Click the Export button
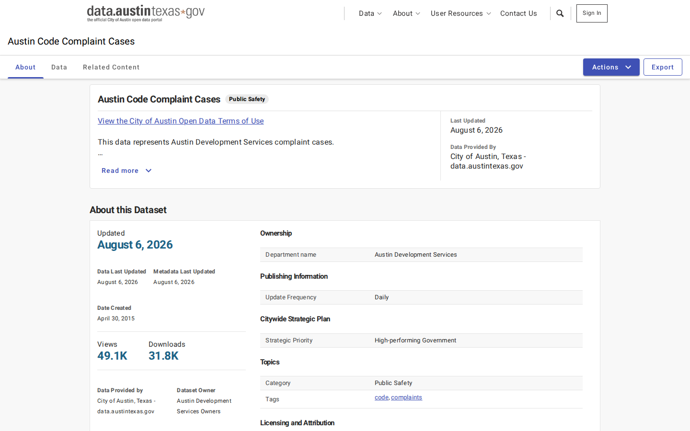 tap(663, 67)
